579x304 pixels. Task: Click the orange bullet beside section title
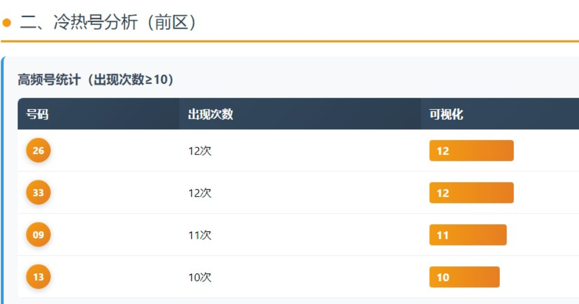pyautogui.click(x=7, y=23)
